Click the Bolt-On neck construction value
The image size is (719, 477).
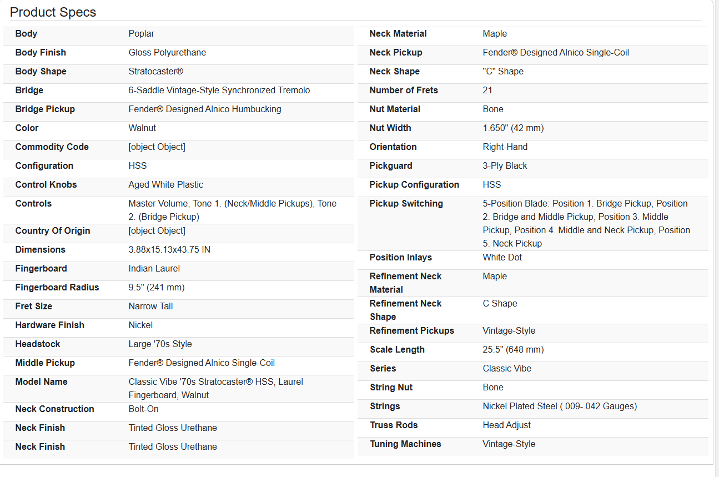click(144, 409)
